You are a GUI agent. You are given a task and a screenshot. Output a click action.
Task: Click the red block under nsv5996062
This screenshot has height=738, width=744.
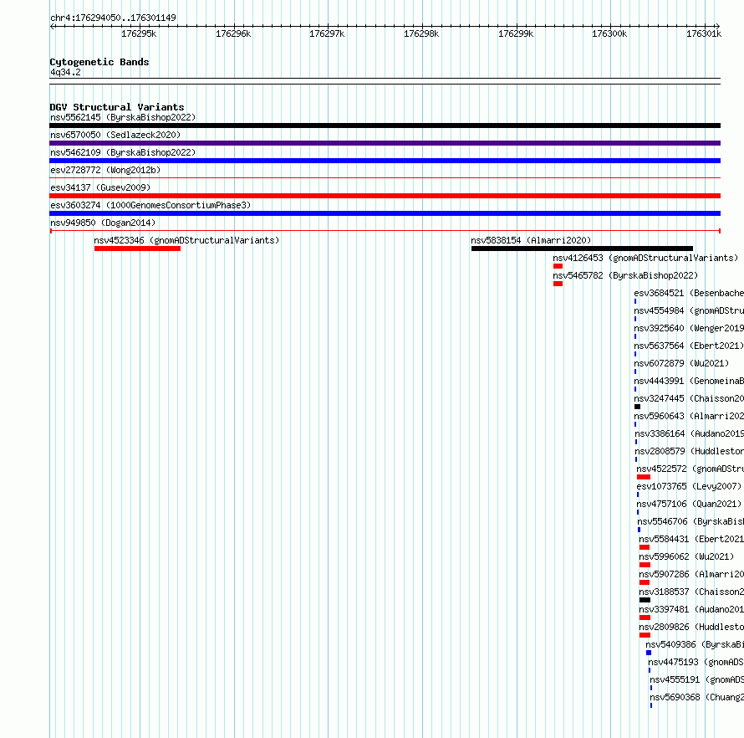click(x=645, y=565)
